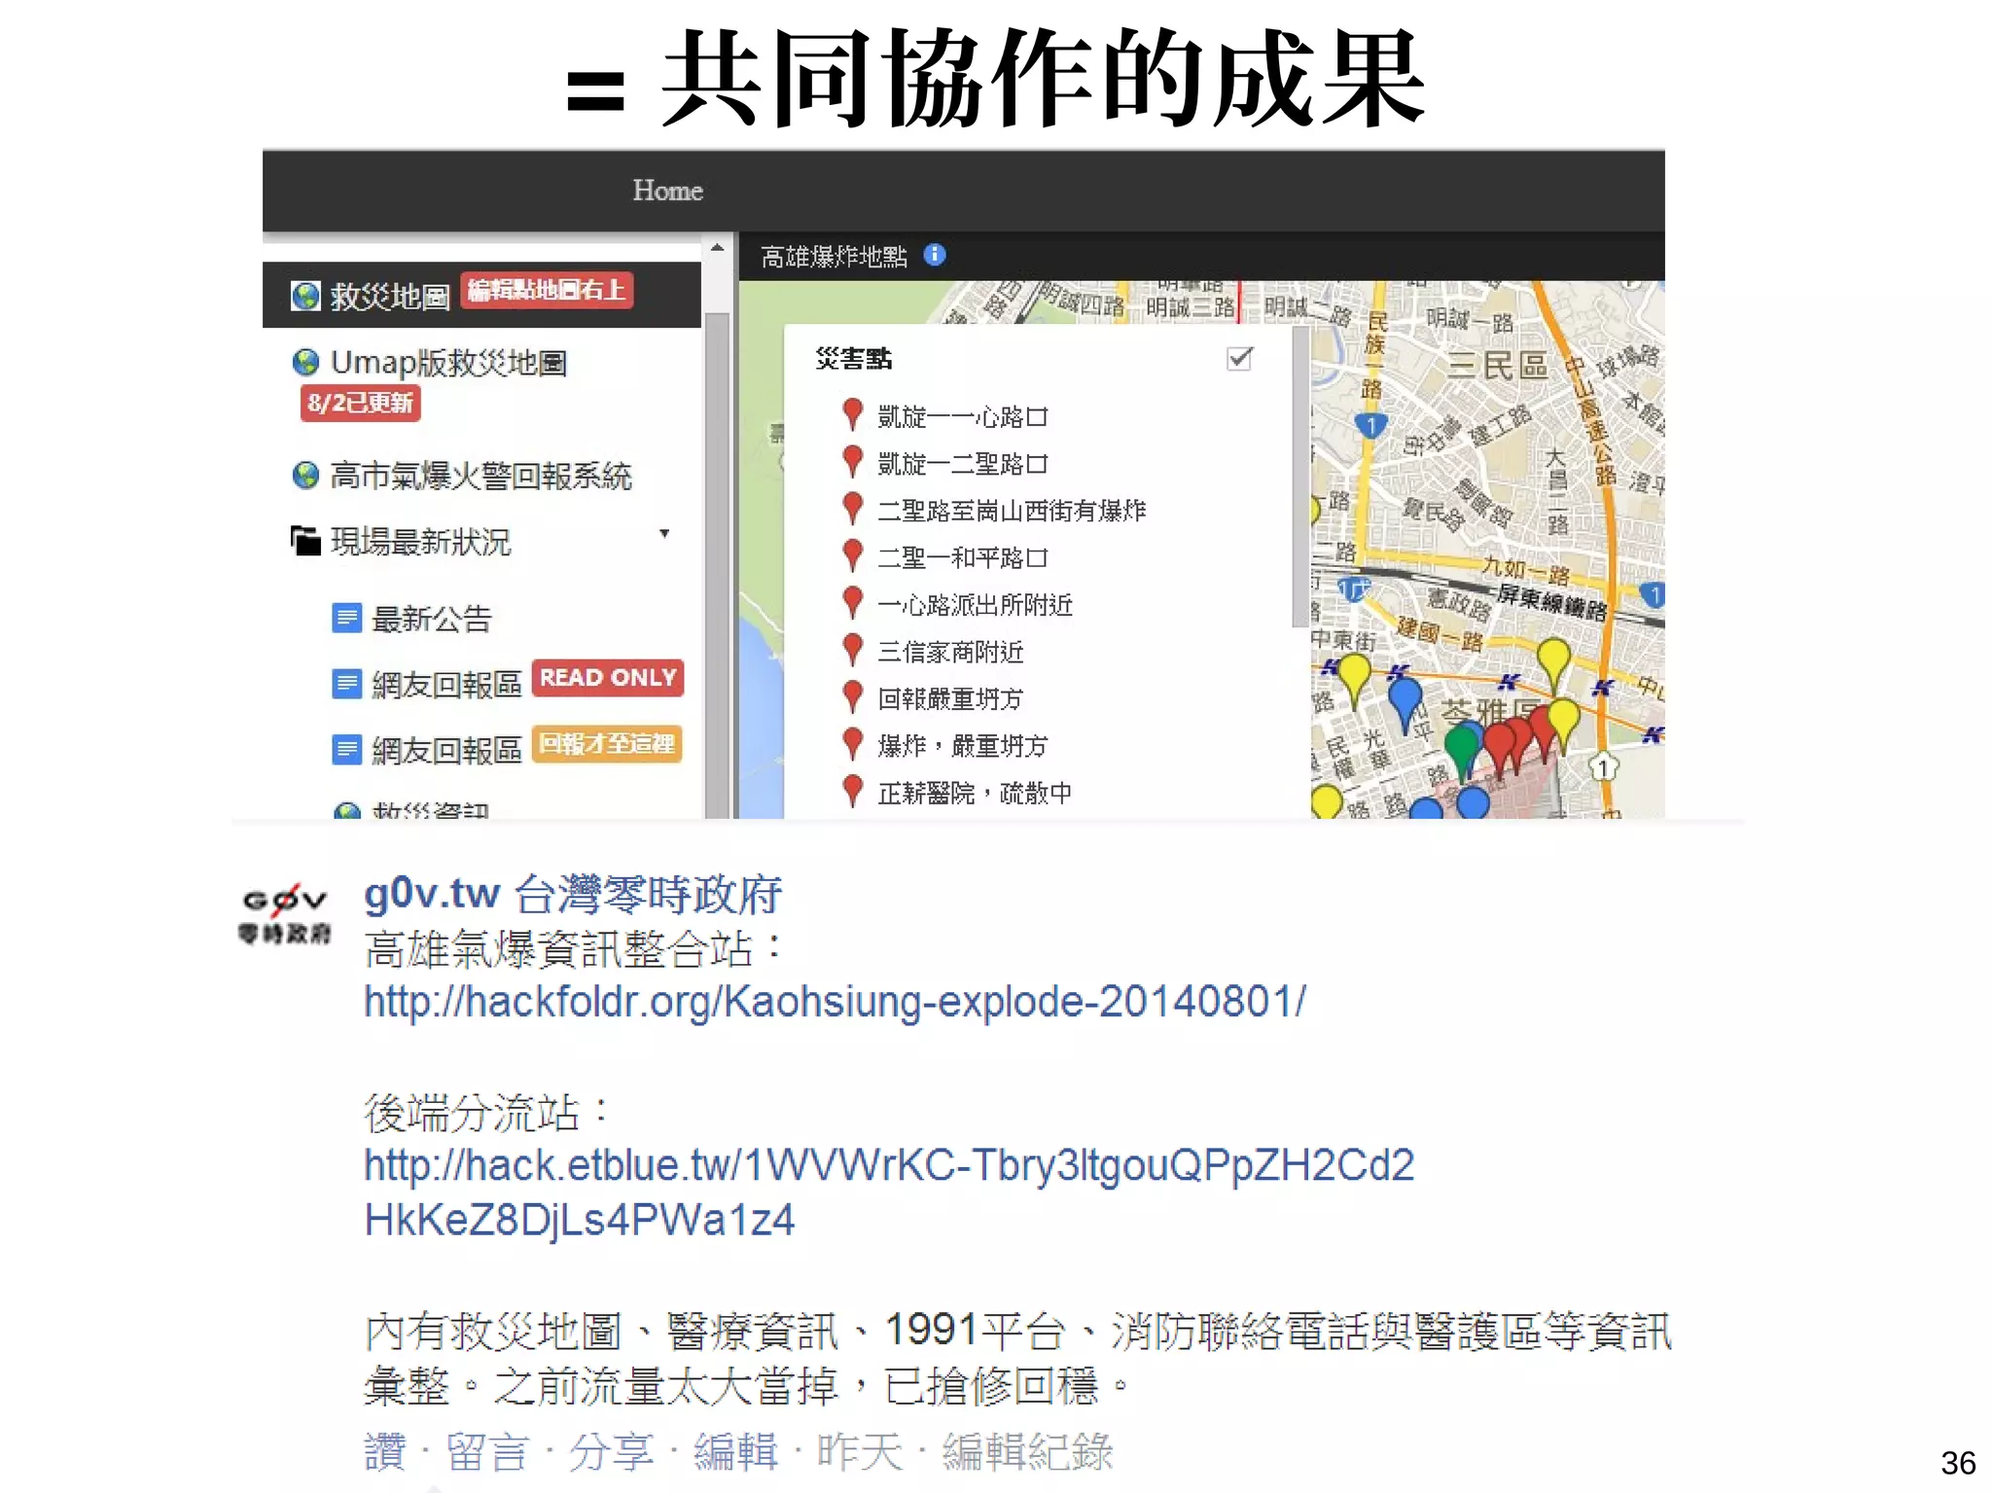Click the orange 回報才至這裡 badge
Screen dimensions: 1992x1493
(x=607, y=744)
